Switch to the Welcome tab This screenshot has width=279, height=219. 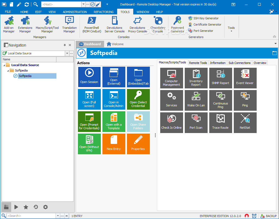click(115, 44)
